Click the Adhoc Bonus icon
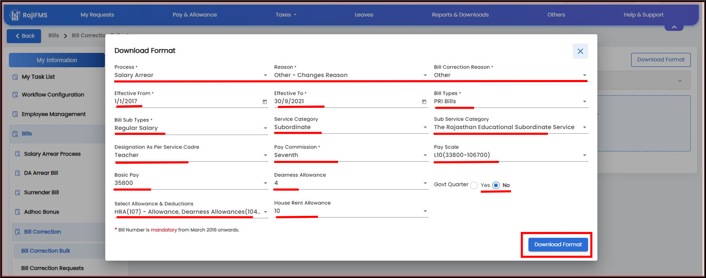Screen dimensions: 706x278 tap(17, 212)
